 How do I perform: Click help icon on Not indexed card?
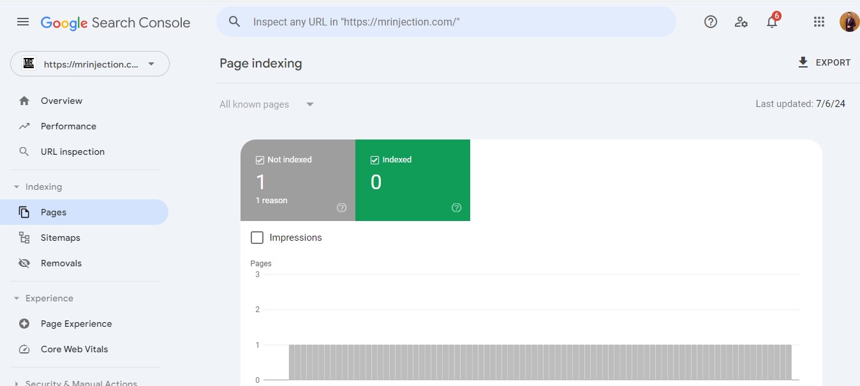[x=341, y=208]
